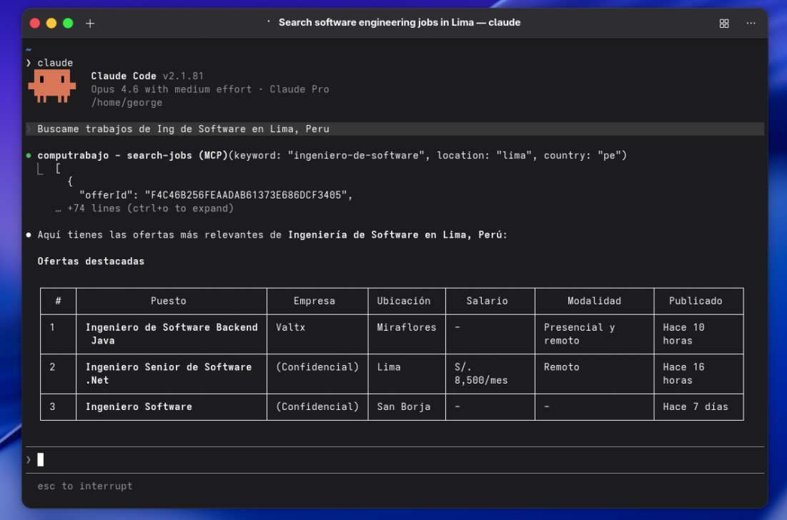Select the Ingeniero Senior de Software .Net job
787x520 pixels.
click(x=168, y=373)
